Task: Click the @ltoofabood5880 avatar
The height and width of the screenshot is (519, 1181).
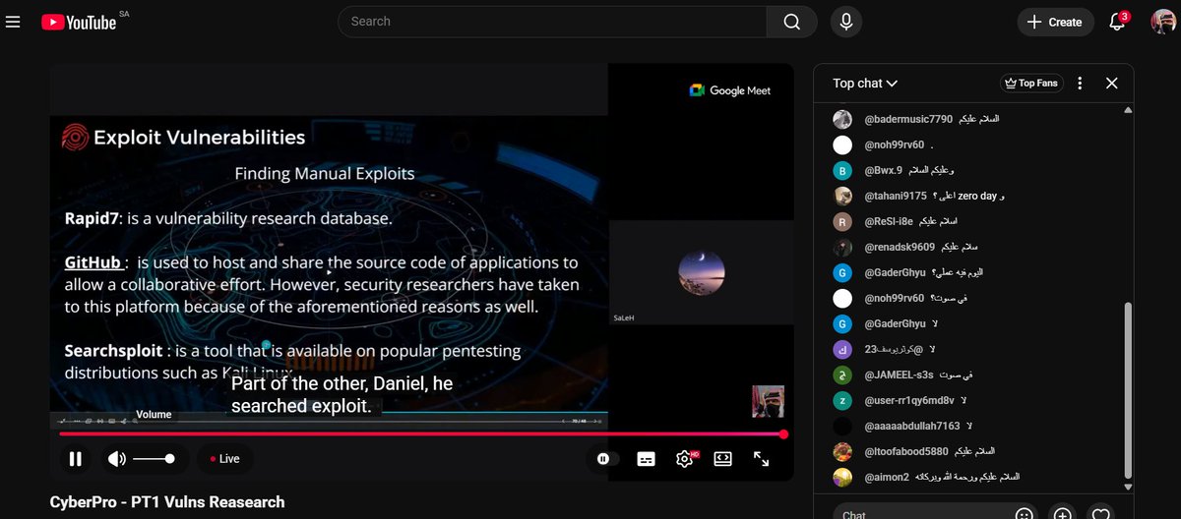Action: click(x=842, y=451)
